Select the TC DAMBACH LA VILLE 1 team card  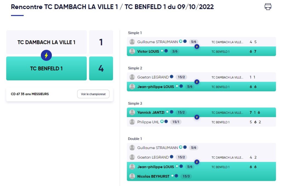(x=46, y=42)
